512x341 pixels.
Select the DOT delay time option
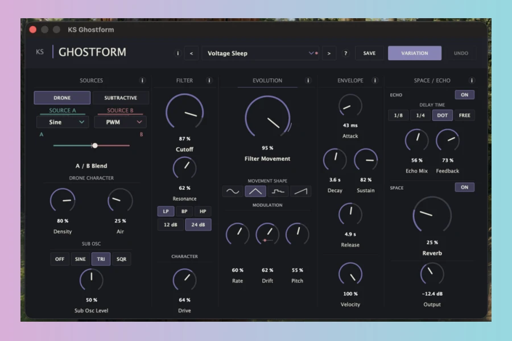point(443,115)
